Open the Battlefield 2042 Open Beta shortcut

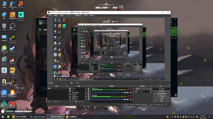[21, 16]
